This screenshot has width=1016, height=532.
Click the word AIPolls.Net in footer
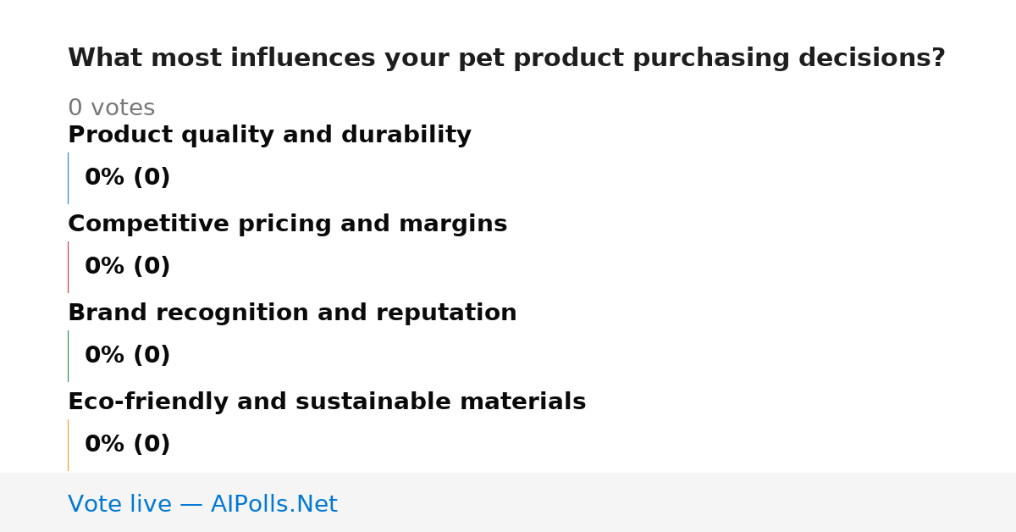(x=273, y=504)
